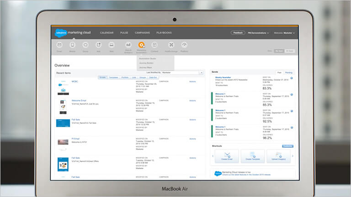
Task: Open the Content app icon
Action: [154, 45]
